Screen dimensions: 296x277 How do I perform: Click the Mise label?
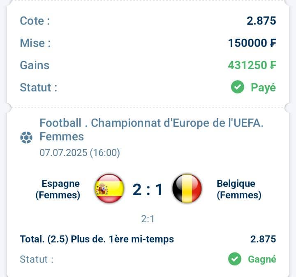pos(35,43)
